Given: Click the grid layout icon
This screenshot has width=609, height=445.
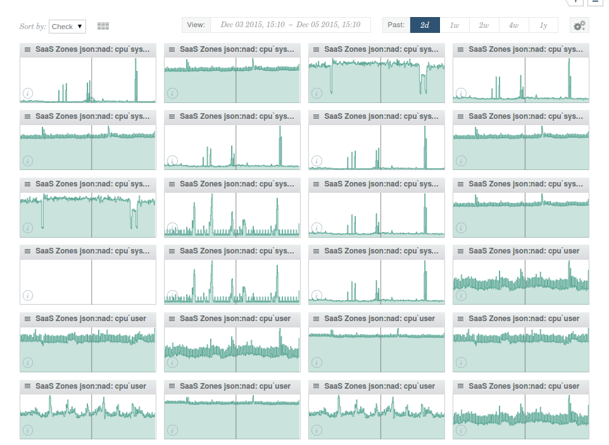Looking at the screenshot, I should coord(103,26).
